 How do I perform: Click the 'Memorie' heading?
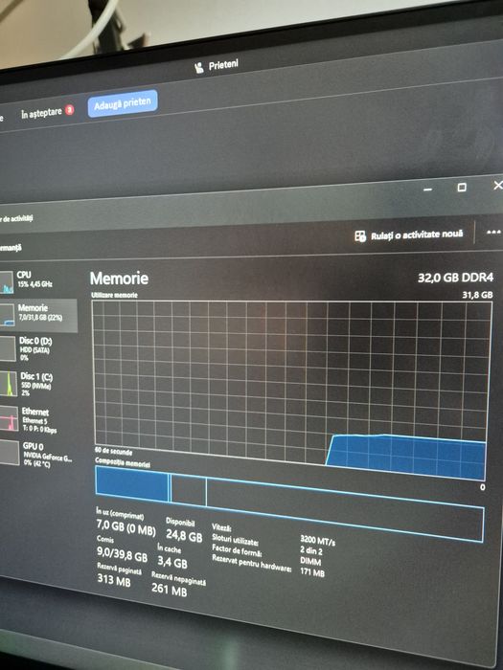click(x=120, y=279)
